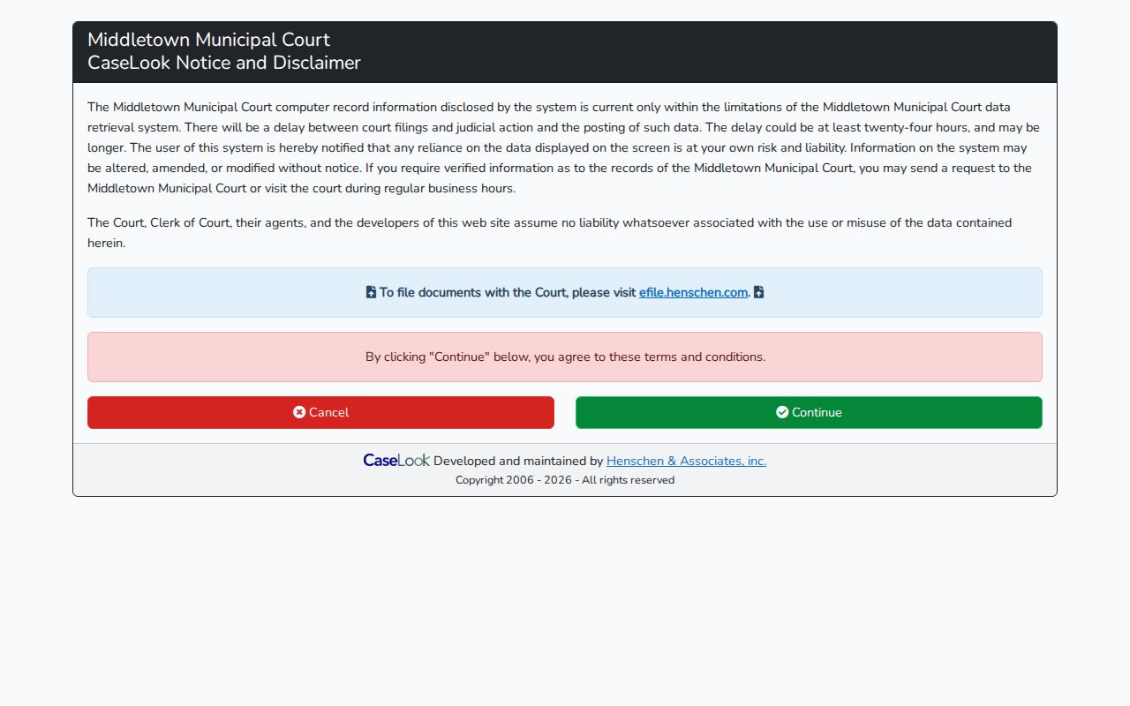Click the first disclaimer paragraph text

click(x=565, y=147)
